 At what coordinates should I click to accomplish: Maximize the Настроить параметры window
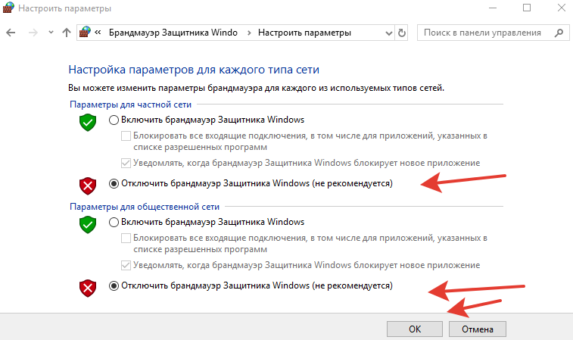click(x=527, y=8)
